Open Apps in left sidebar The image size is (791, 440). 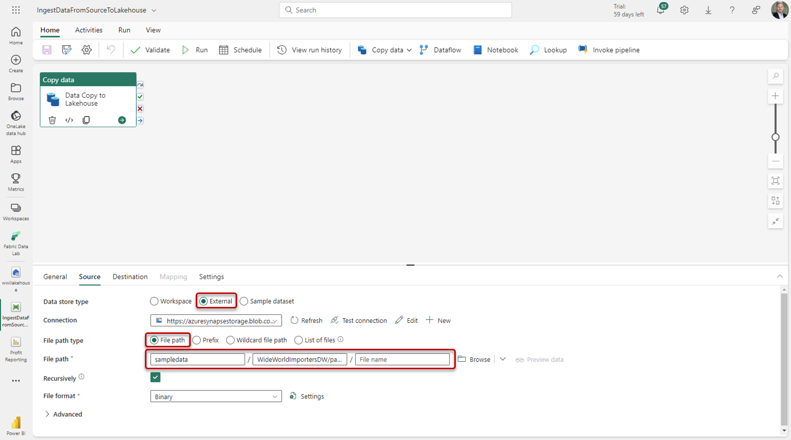click(16, 154)
